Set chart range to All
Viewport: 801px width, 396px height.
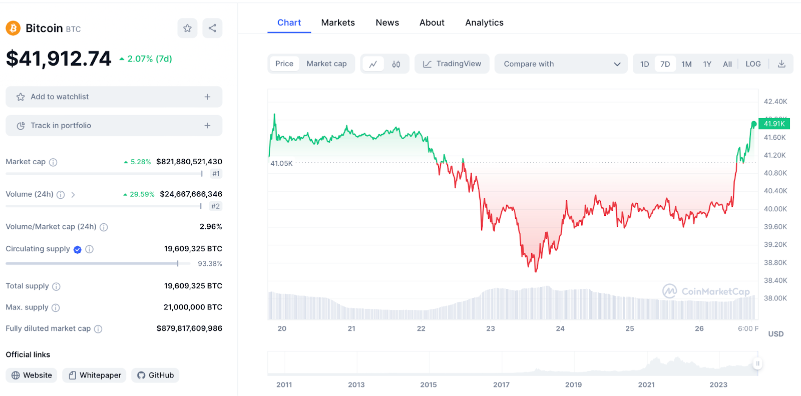[x=727, y=64]
